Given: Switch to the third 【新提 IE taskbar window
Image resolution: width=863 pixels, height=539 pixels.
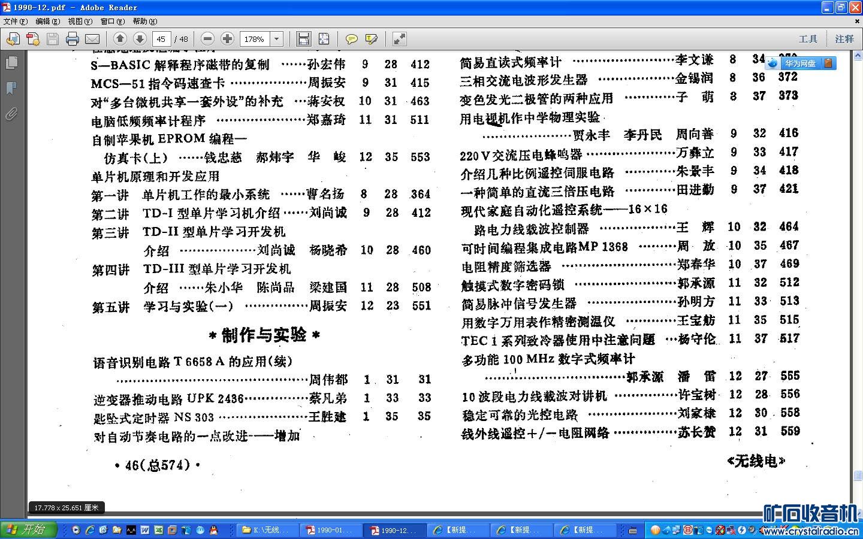Looking at the screenshot, I should 586,530.
